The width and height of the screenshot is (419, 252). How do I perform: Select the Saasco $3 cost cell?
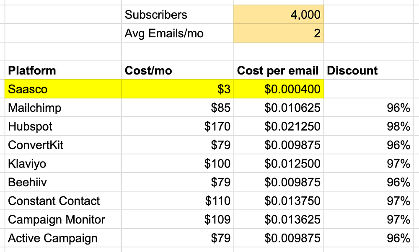(178, 89)
